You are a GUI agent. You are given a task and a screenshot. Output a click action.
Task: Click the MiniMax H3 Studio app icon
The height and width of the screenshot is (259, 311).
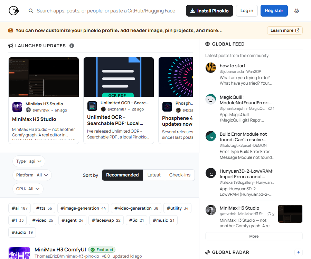17,107
